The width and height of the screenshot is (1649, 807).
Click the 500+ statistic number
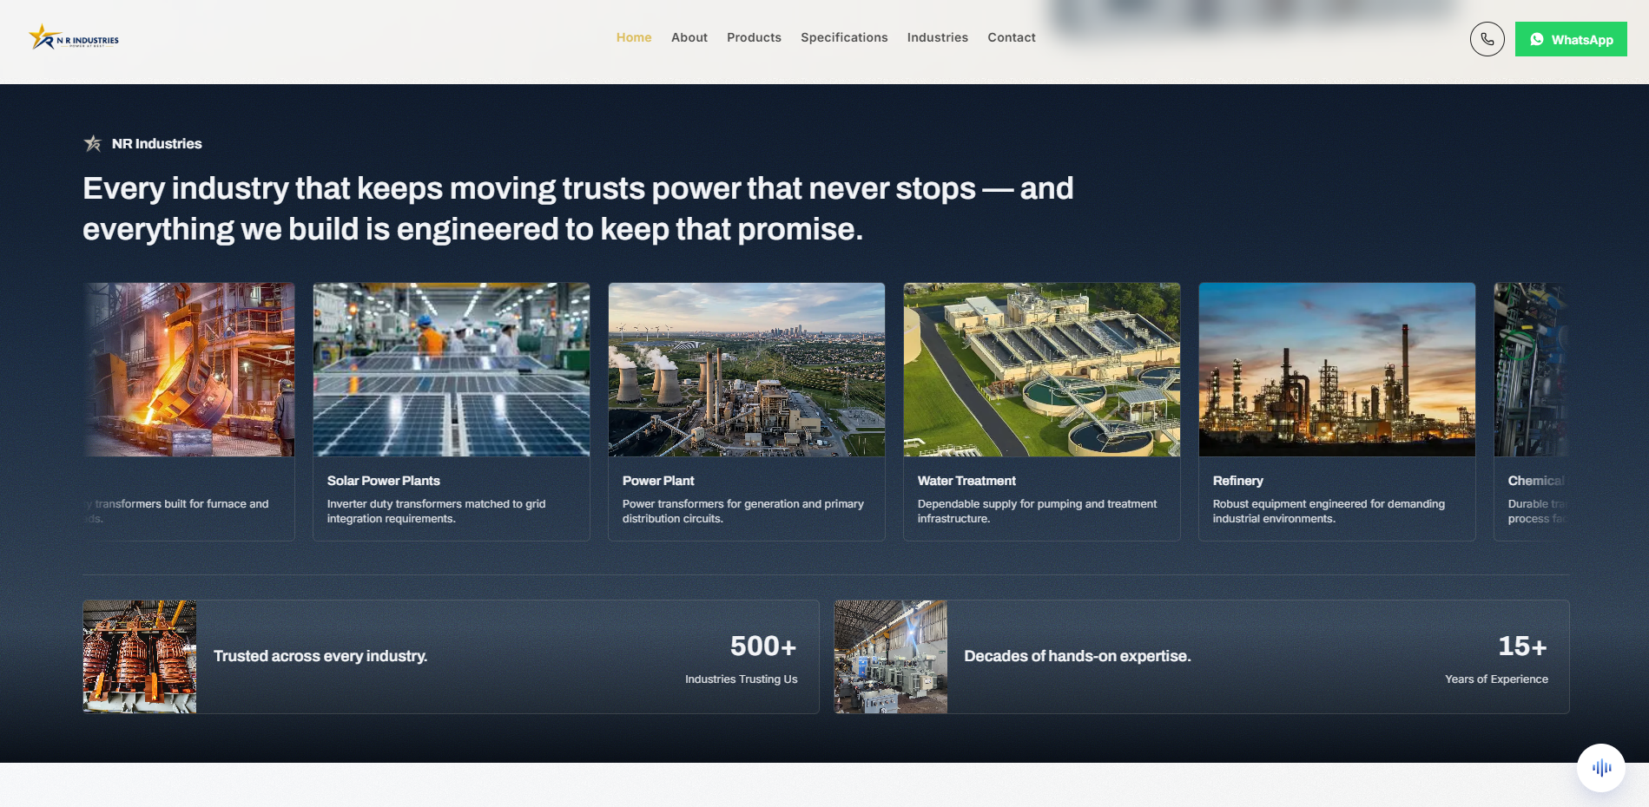click(763, 646)
